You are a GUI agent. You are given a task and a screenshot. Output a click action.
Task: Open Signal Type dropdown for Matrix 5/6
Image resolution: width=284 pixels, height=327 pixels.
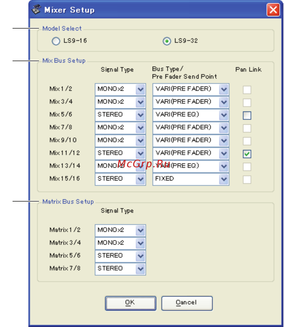click(120, 256)
